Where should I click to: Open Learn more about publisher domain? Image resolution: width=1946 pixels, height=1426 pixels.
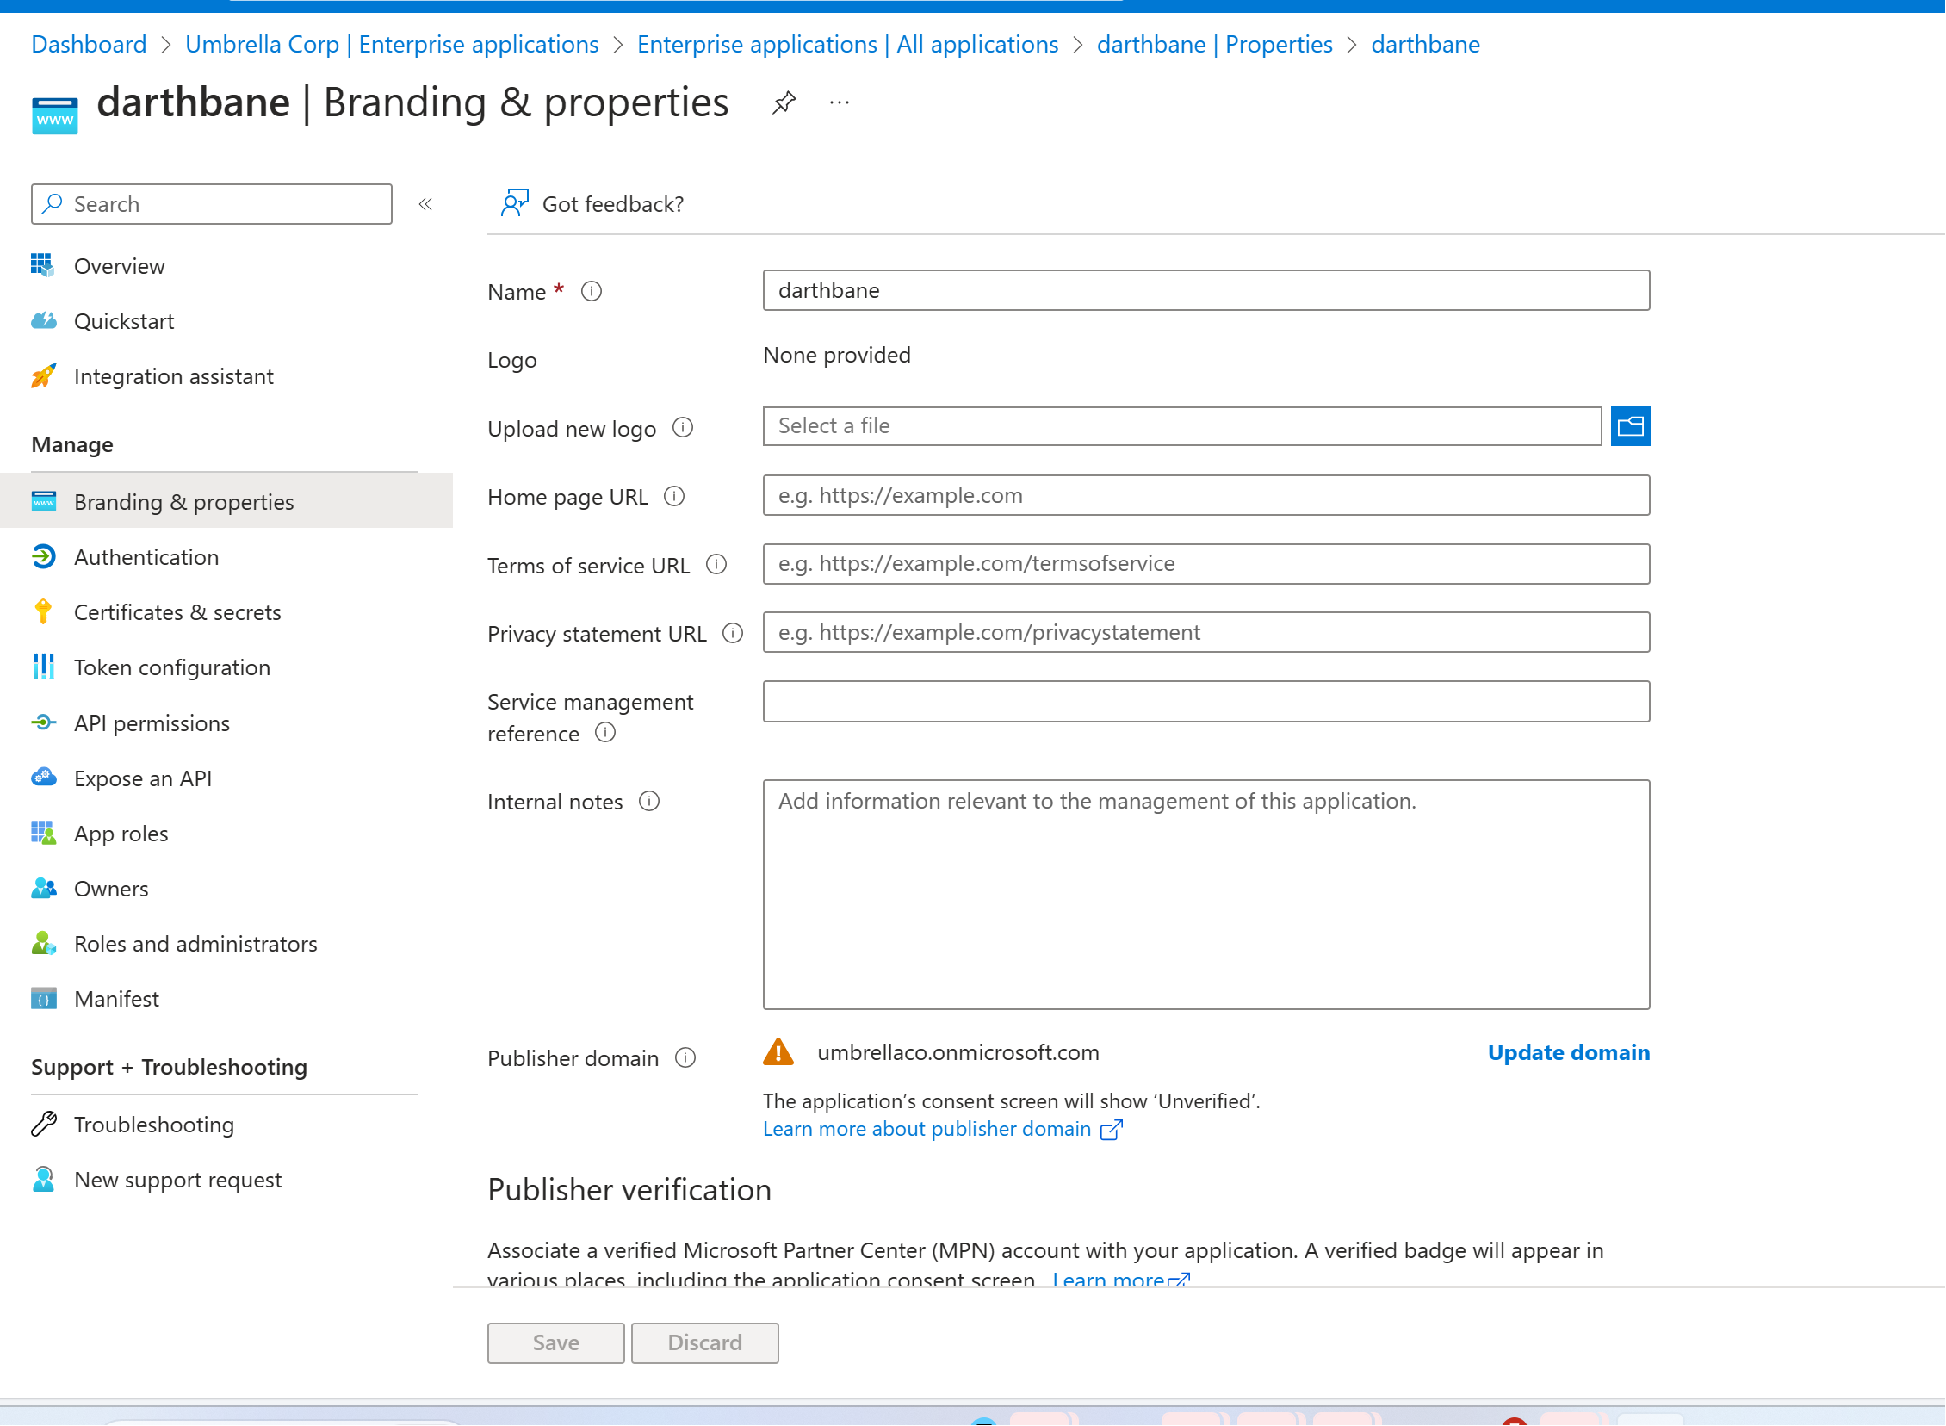point(926,1129)
